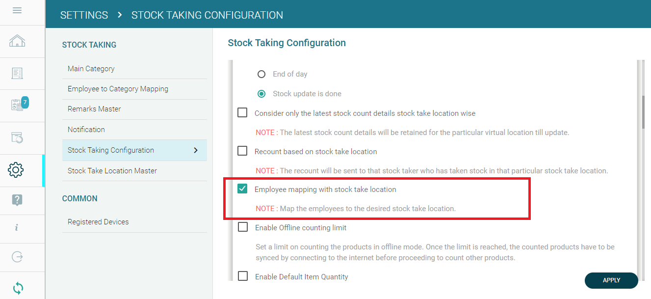
Task: Click the box with clock sidebar icon
Action: tap(17, 138)
